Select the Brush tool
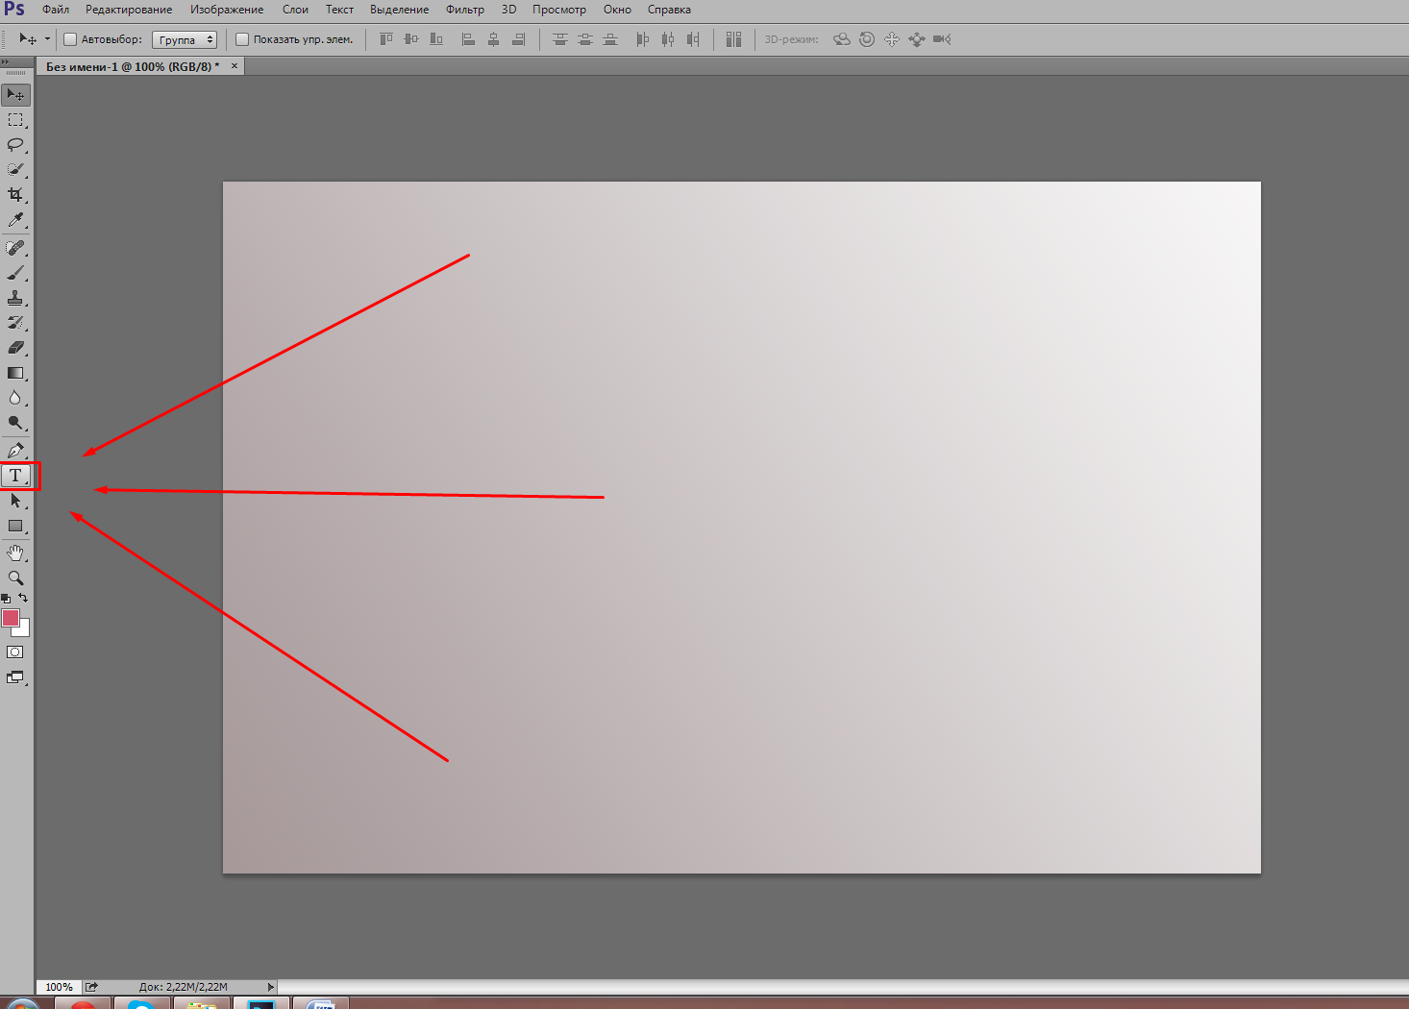 click(x=16, y=273)
